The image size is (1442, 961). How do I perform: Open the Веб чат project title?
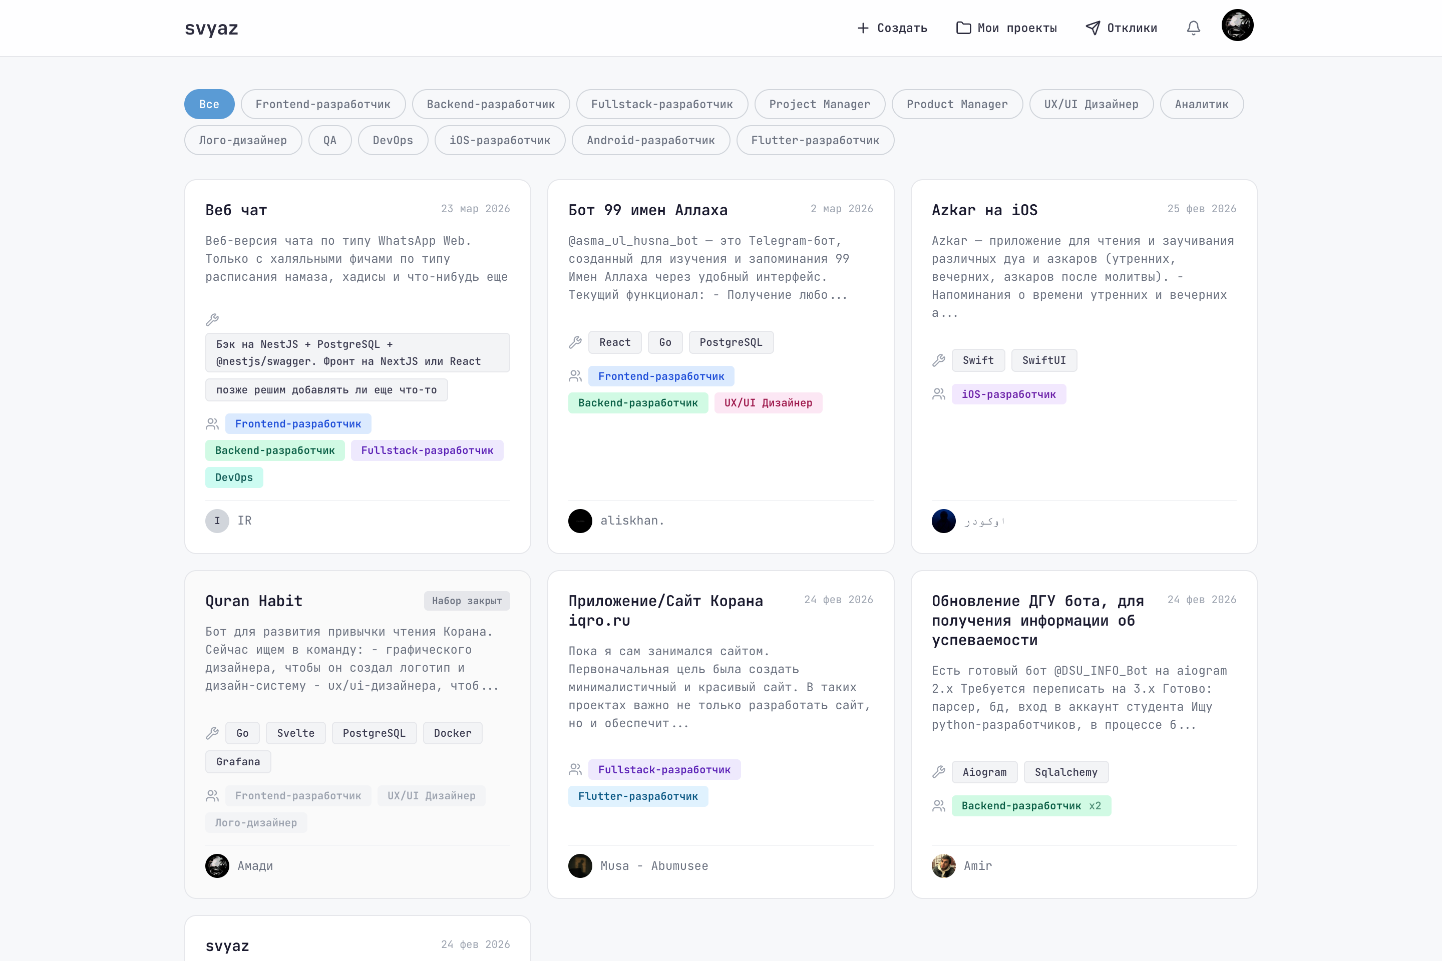[x=236, y=210]
